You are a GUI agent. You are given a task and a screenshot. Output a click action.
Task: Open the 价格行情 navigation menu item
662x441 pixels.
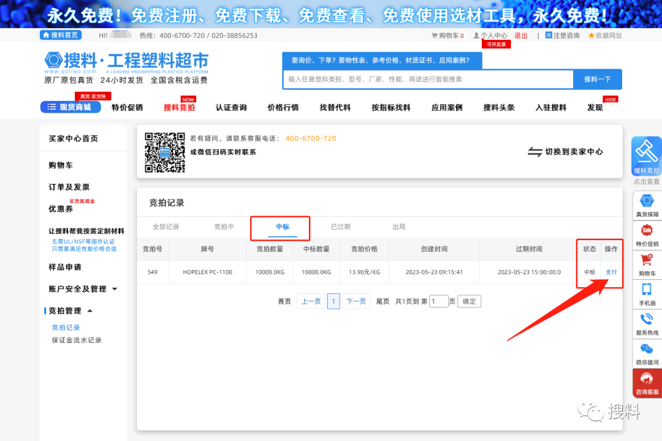[283, 107]
